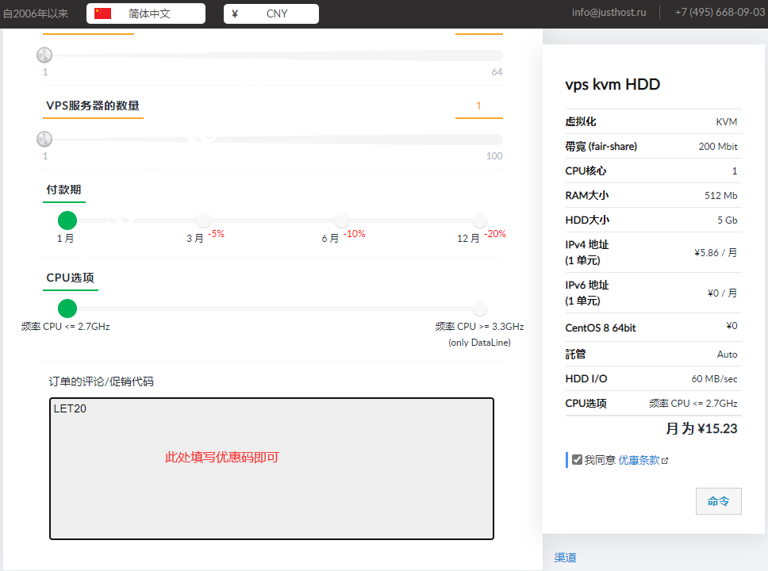
Task: Click the VPS服务器的数量 slider handle
Action: pyautogui.click(x=44, y=139)
